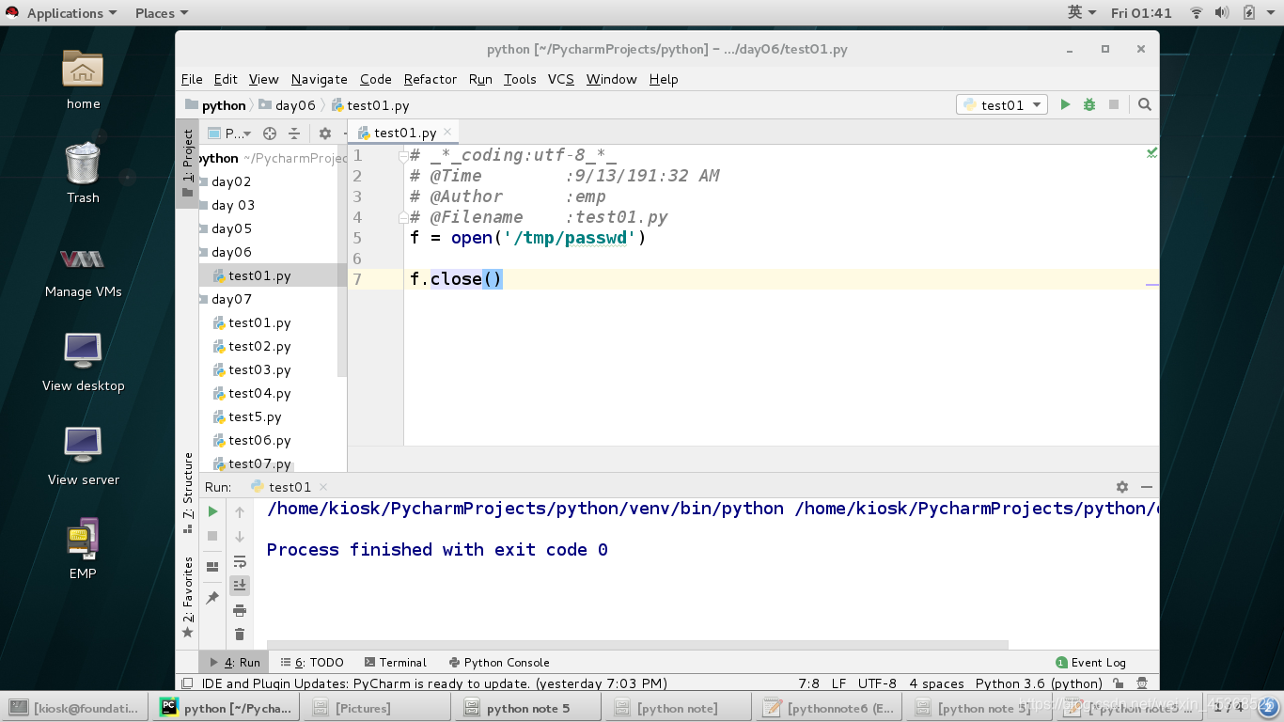Clear console output with trash icon
This screenshot has height=722, width=1284.
(x=240, y=635)
